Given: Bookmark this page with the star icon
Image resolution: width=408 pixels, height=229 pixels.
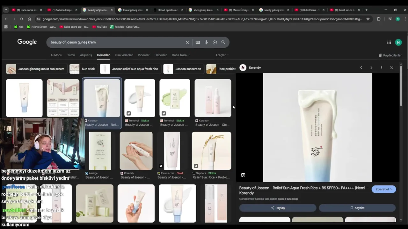Looking at the screenshot, I should pyautogui.click(x=368, y=19).
